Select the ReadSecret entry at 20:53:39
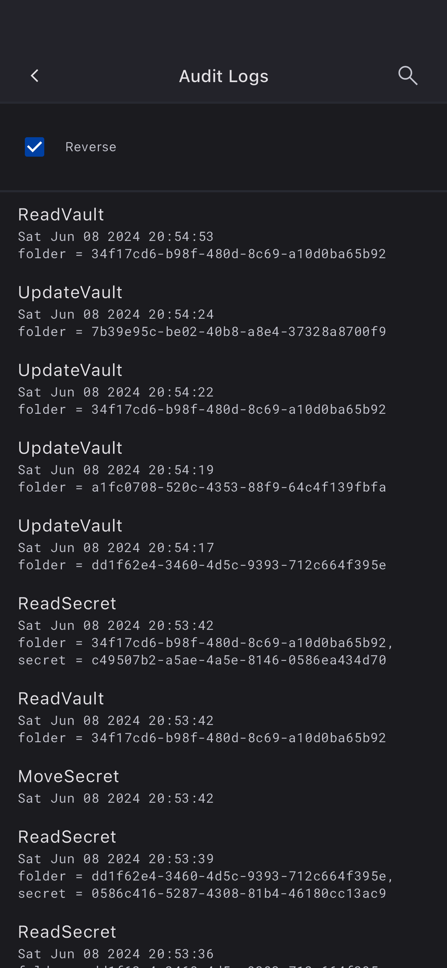This screenshot has height=968, width=447. 223,864
